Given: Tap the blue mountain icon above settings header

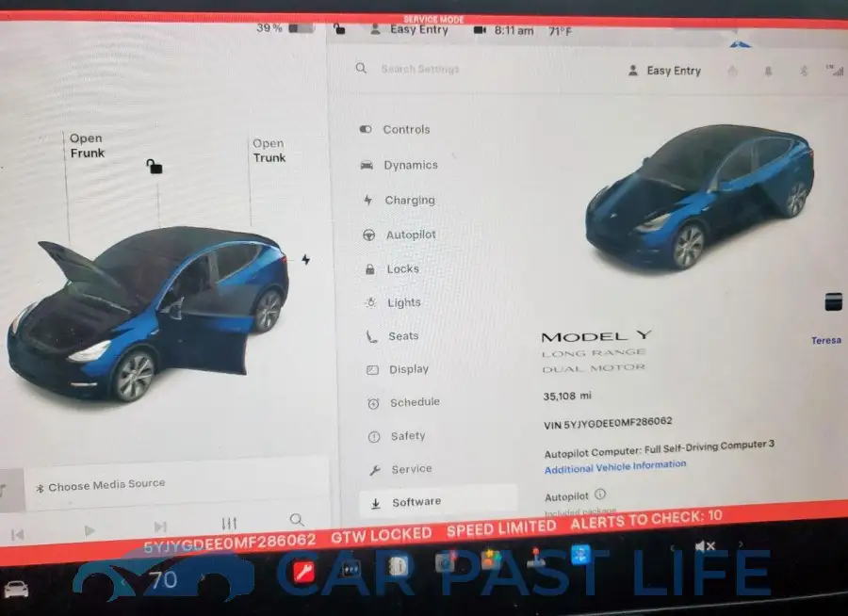Looking at the screenshot, I should (x=740, y=44).
